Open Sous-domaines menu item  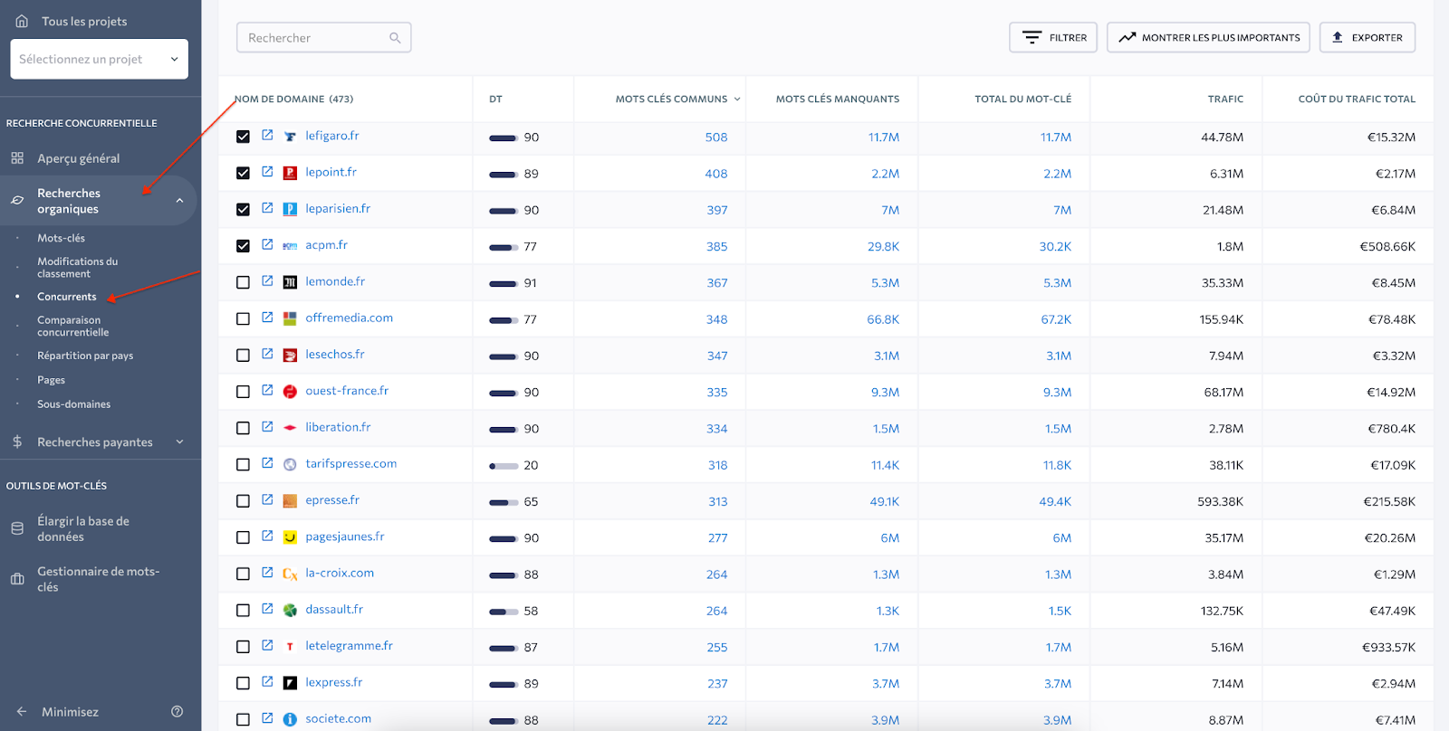point(73,404)
